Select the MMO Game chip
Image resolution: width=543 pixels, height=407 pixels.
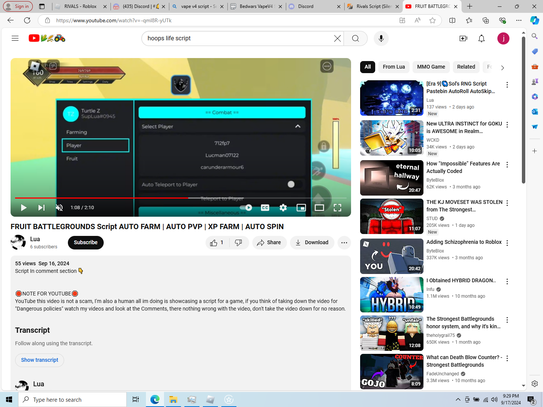(x=431, y=67)
